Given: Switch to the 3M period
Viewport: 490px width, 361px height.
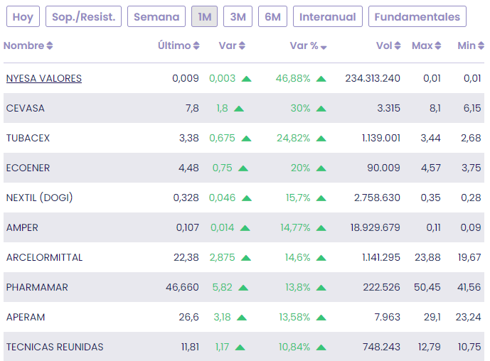Looking at the screenshot, I should pos(238,17).
